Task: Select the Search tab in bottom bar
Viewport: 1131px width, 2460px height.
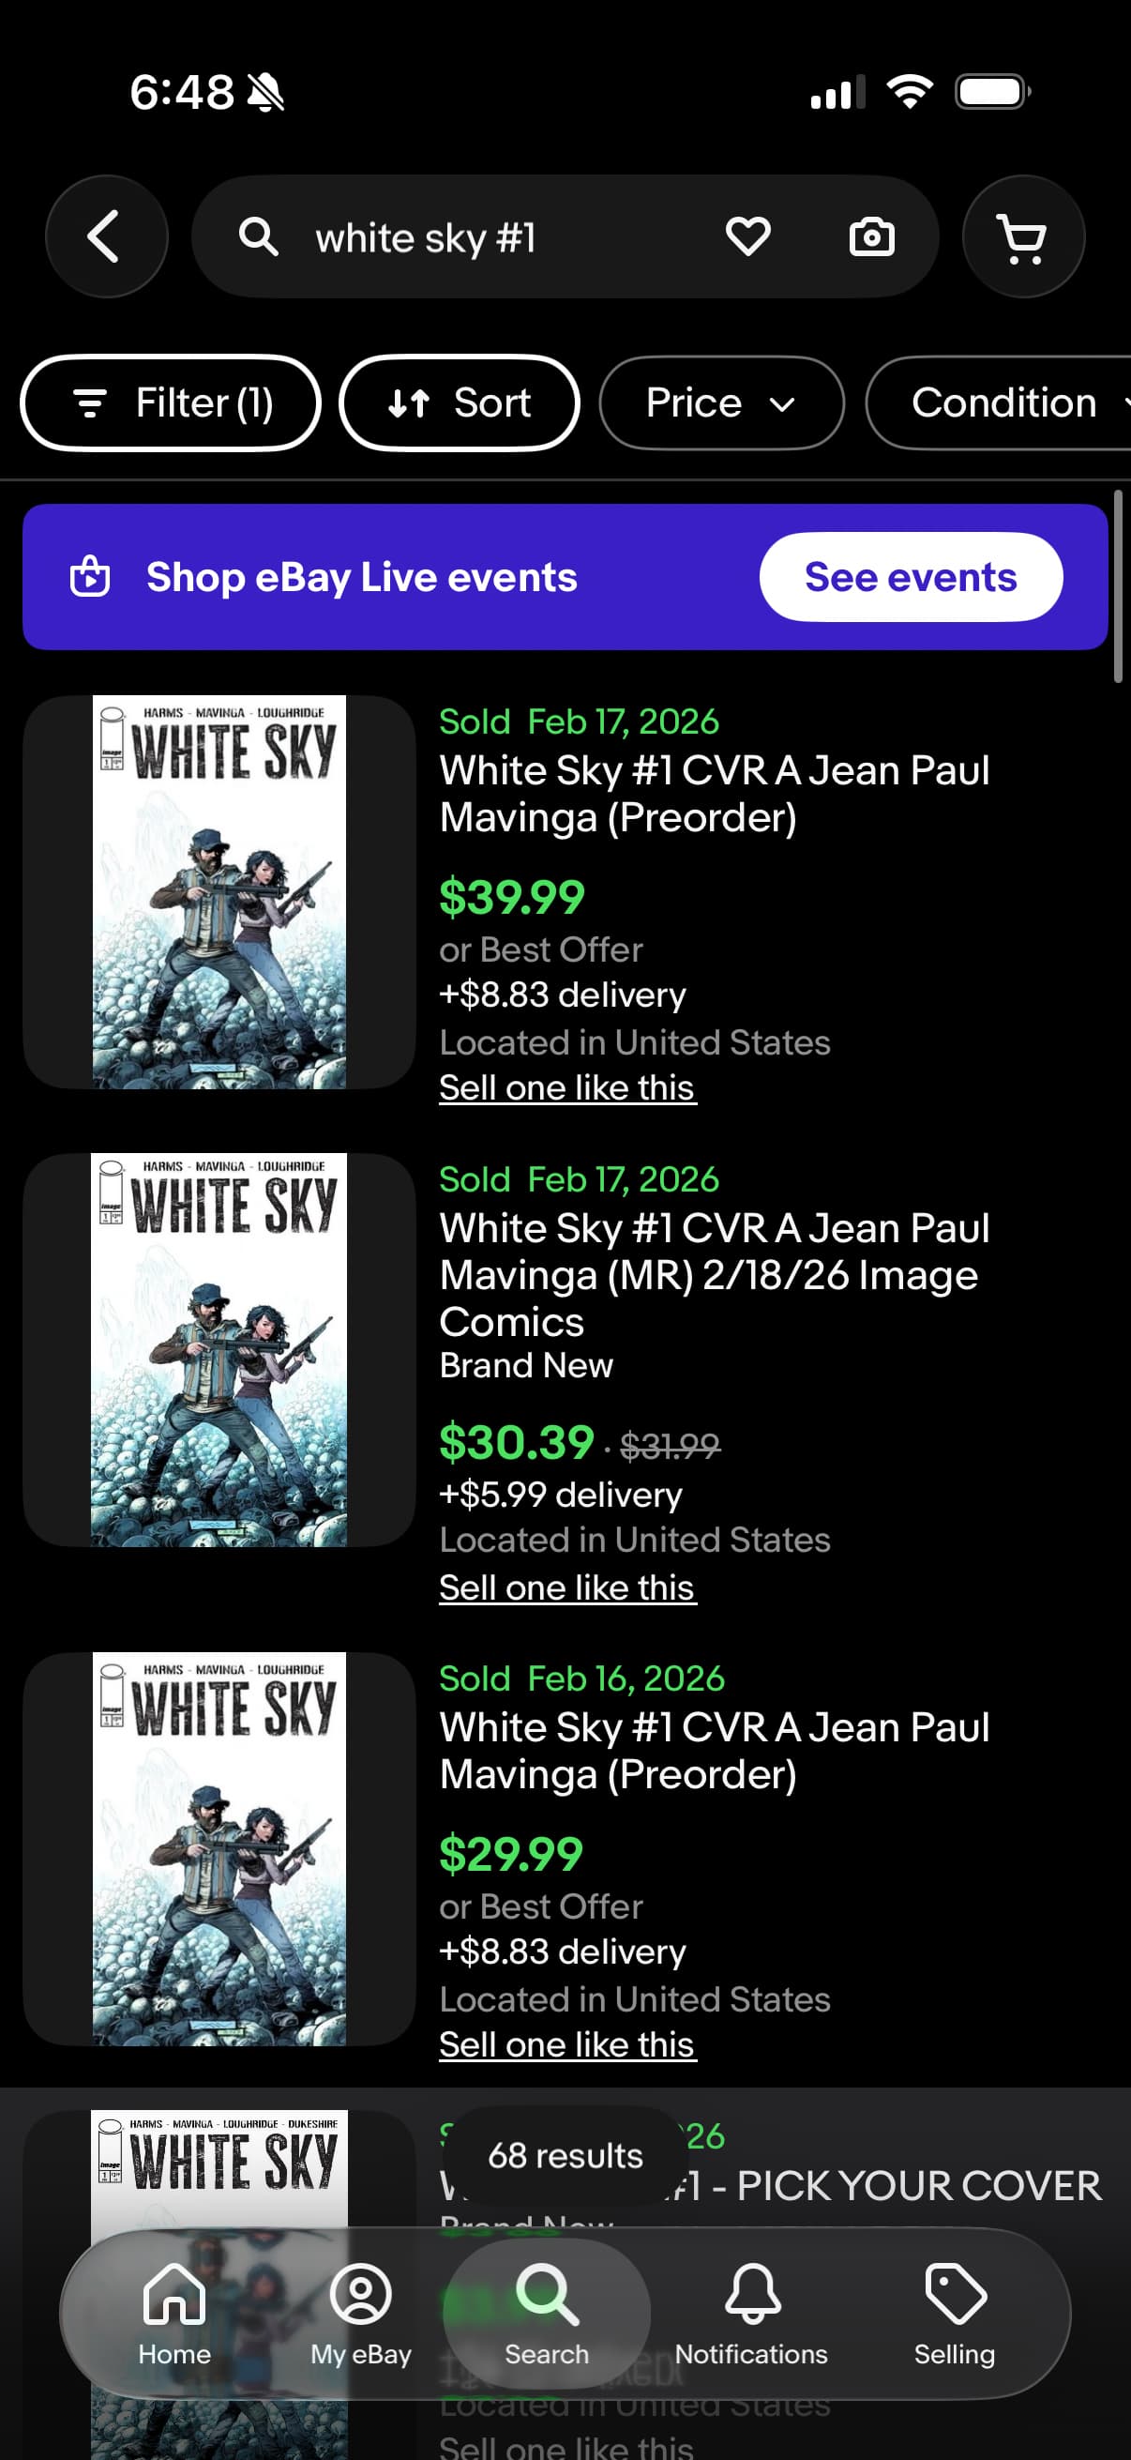Action: (x=547, y=2312)
